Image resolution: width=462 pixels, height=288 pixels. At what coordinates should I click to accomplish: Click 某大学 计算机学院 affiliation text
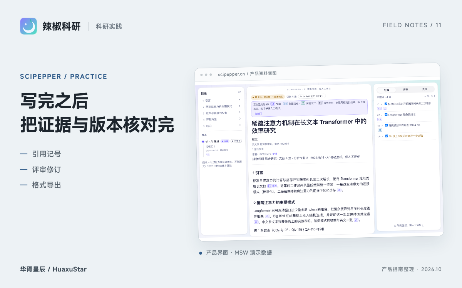[271, 144]
